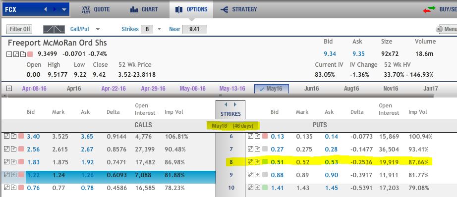Screen dimensions: 457x197
Task: Toggle the May16 expiration checkmark
Action: coord(261,89)
